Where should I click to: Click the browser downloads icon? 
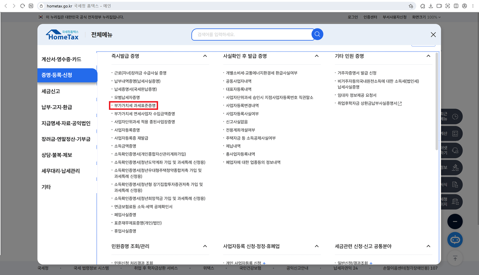[x=430, y=6]
